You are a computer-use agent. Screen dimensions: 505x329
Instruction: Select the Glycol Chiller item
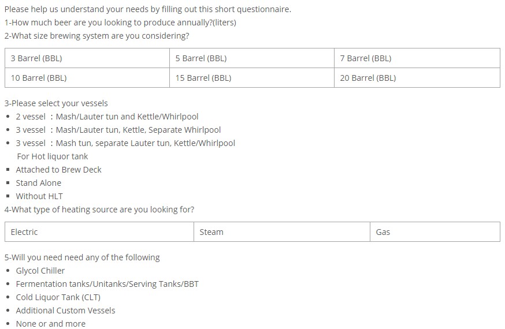40,271
